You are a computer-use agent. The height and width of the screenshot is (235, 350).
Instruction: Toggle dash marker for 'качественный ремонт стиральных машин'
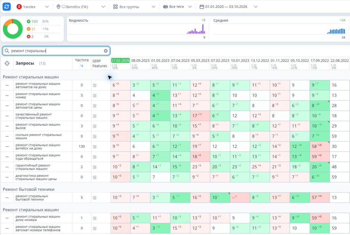point(7,116)
